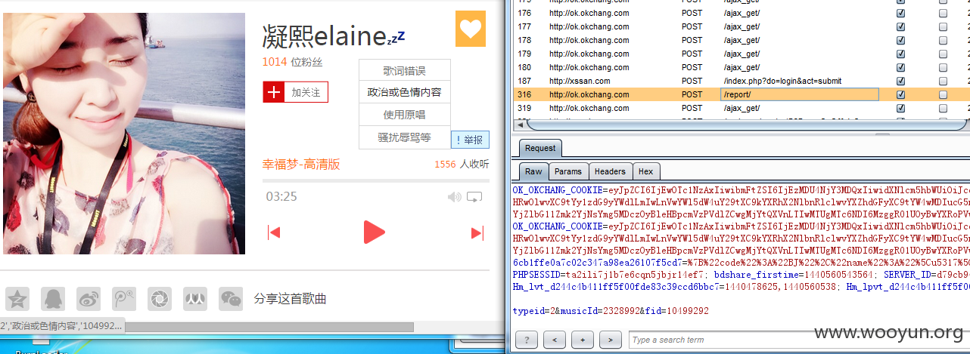Switch to the Params tab
The image size is (970, 354).
(x=567, y=171)
